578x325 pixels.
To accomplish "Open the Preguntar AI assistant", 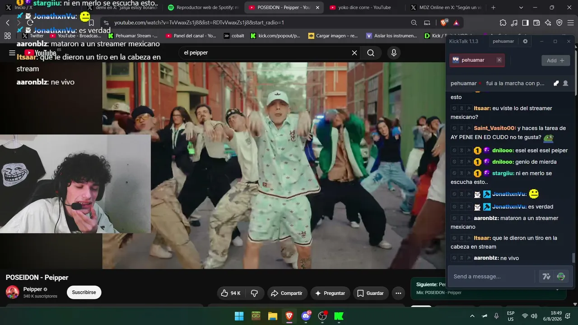I will 330,293.
